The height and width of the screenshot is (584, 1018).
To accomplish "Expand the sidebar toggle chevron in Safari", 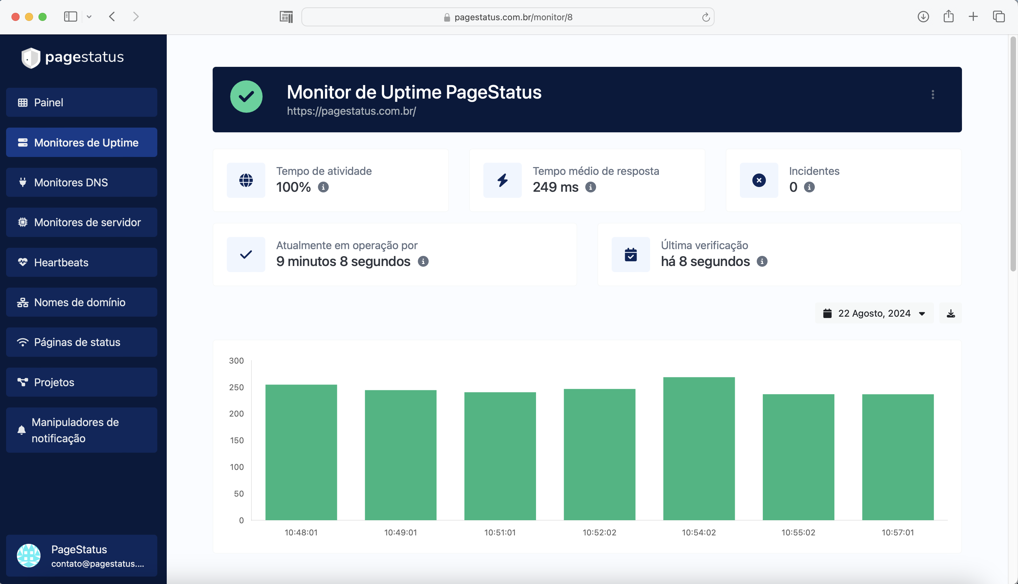I will point(89,17).
